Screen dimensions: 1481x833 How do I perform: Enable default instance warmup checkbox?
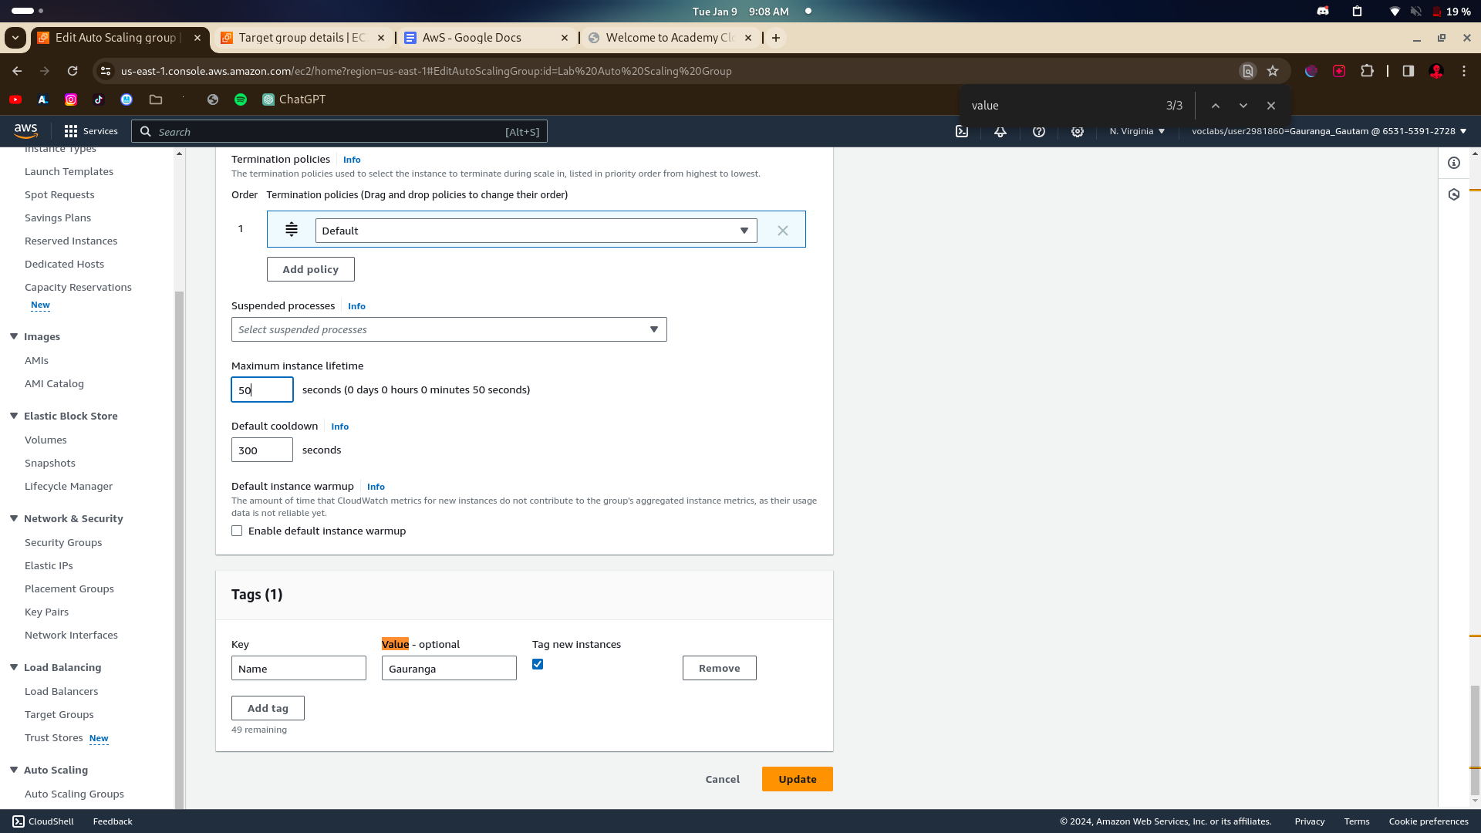pyautogui.click(x=237, y=531)
